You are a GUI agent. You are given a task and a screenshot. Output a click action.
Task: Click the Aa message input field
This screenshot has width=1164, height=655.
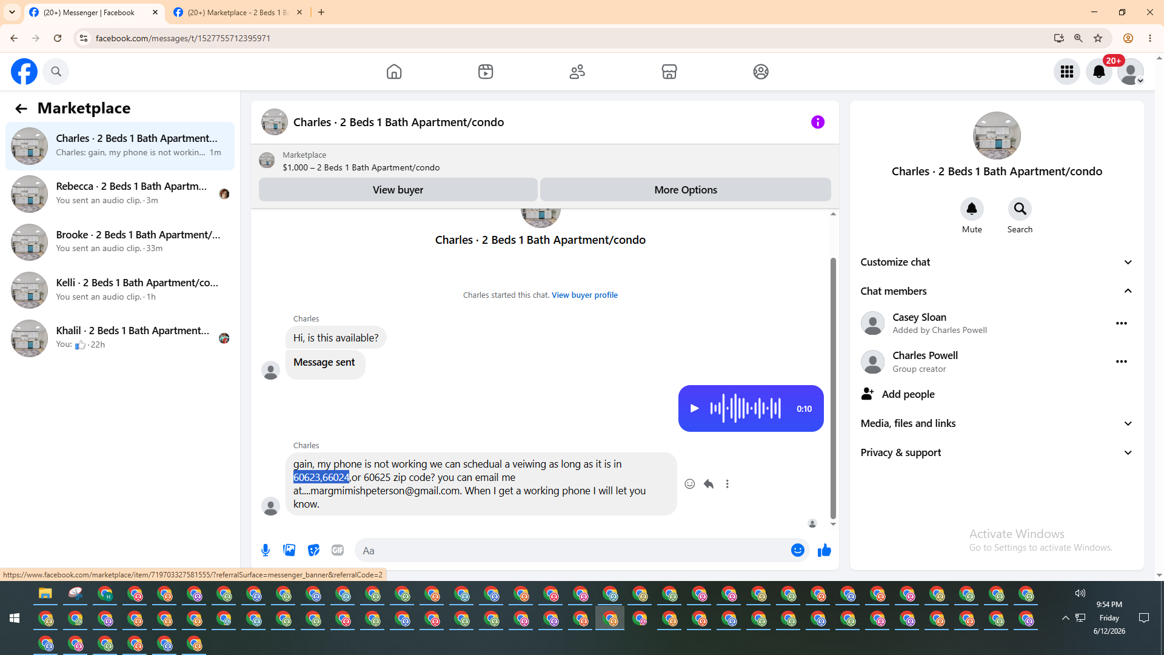tap(573, 551)
